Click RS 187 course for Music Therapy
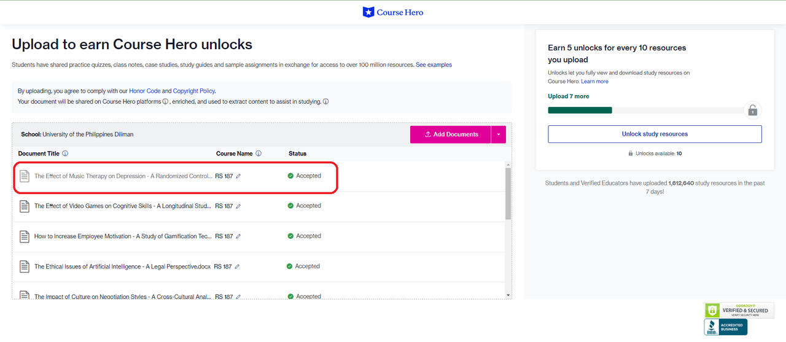This screenshot has width=786, height=342. click(224, 176)
